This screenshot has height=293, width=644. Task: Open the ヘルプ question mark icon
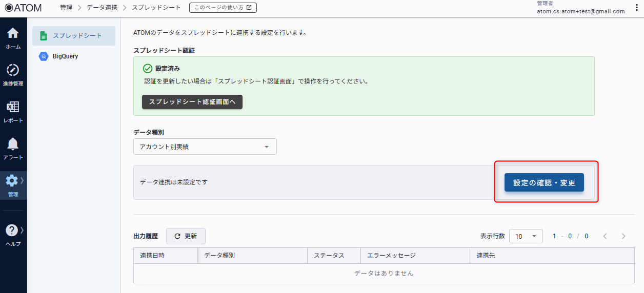12,231
